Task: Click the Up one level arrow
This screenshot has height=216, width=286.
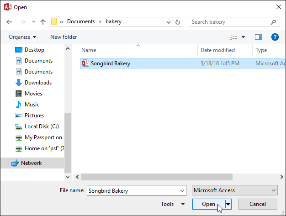Action: [x=43, y=22]
